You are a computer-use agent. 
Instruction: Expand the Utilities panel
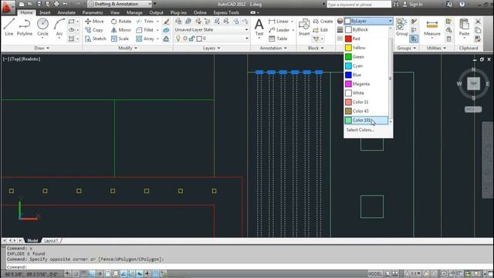tap(436, 48)
